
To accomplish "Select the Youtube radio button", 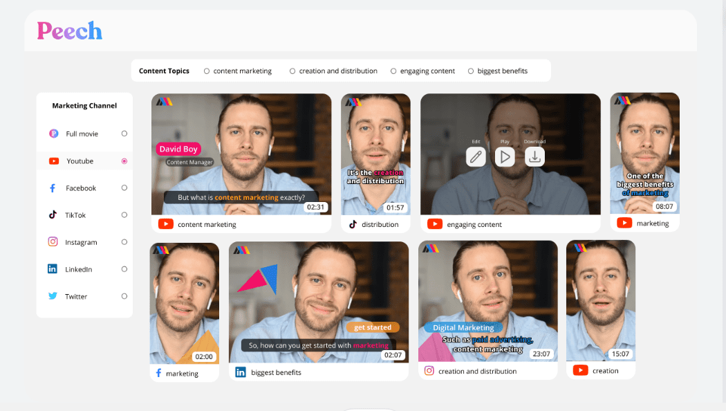I will (x=124, y=161).
